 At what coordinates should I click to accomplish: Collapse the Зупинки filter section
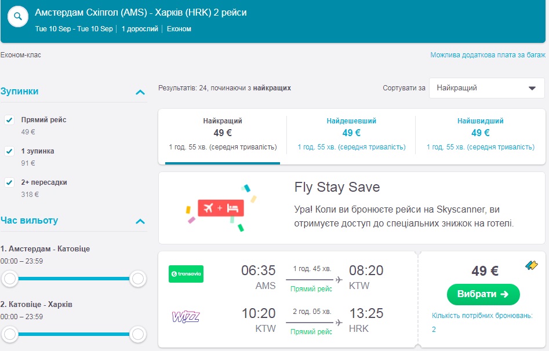[140, 92]
